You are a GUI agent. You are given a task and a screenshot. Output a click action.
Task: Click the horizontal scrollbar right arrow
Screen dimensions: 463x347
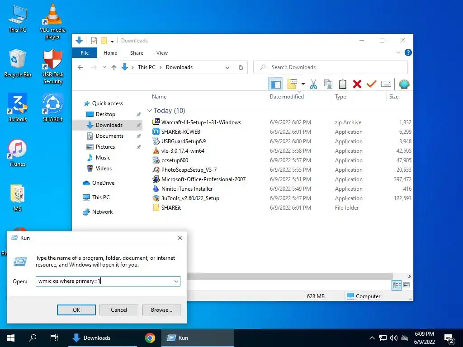click(409, 276)
